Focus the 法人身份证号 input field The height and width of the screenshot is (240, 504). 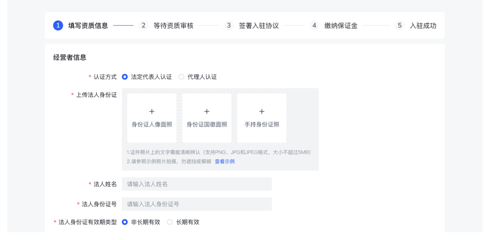point(196,204)
